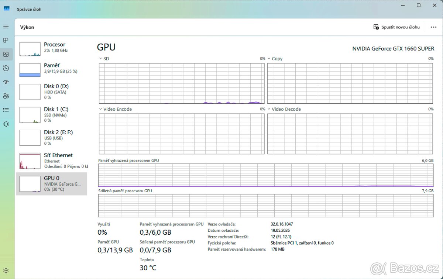Click the Výkon page heading
Image resolution: width=443 pixels, height=279 pixels.
(x=27, y=27)
